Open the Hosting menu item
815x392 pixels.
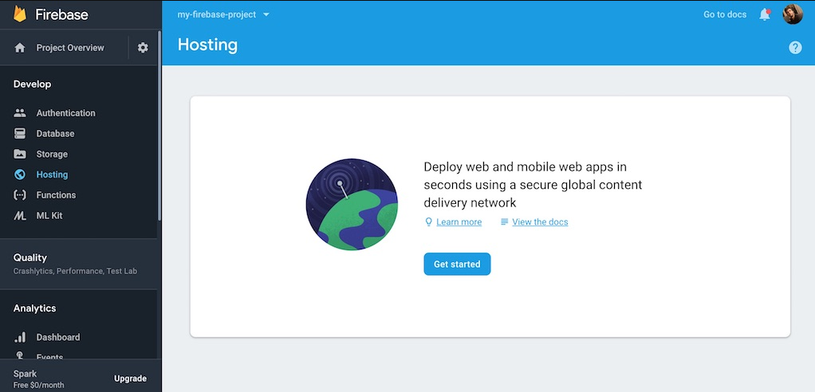(x=78, y=174)
